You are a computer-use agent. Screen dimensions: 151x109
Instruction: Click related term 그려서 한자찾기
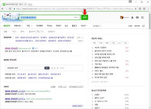[41, 41]
